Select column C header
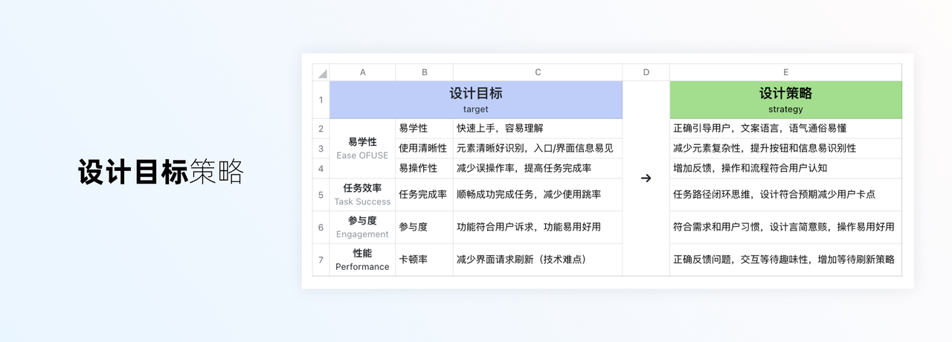952x342 pixels. (x=538, y=72)
